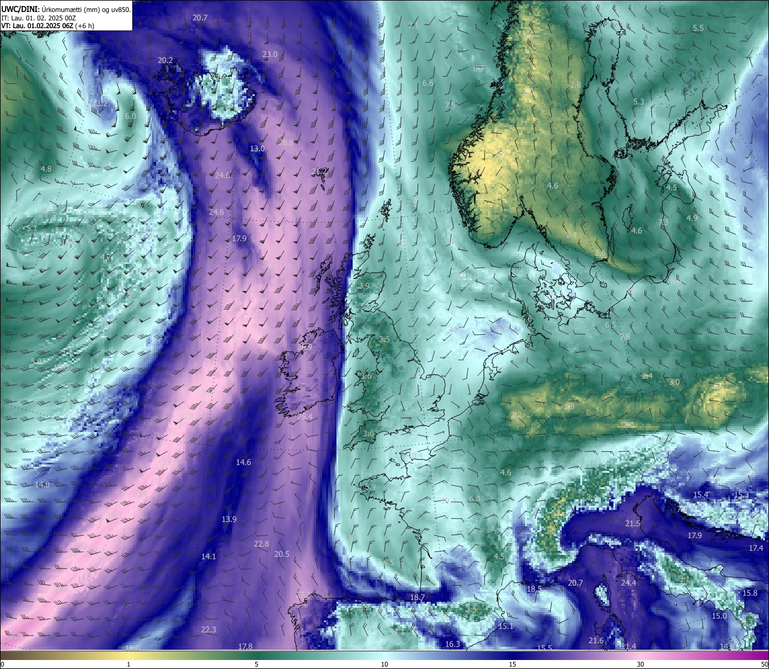
Task: Click the 2.8 value over Sweden
Action: point(576,85)
